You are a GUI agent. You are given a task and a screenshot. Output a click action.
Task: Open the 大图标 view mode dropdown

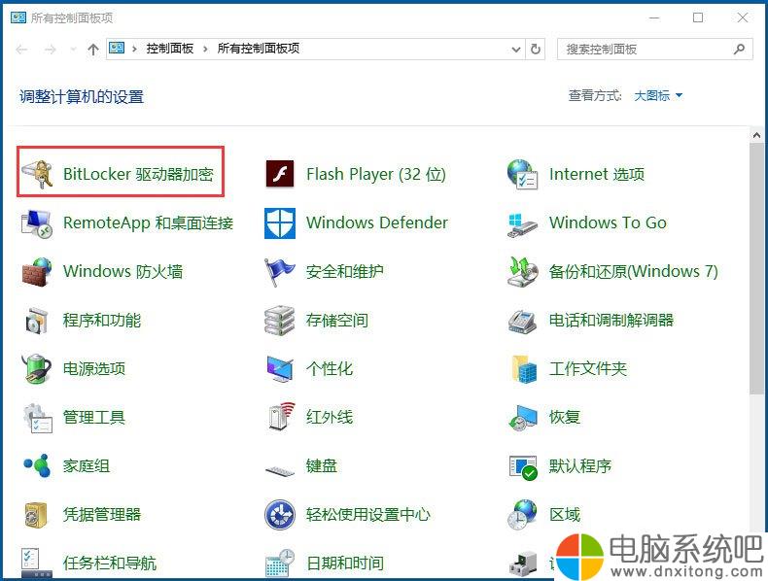(x=658, y=95)
